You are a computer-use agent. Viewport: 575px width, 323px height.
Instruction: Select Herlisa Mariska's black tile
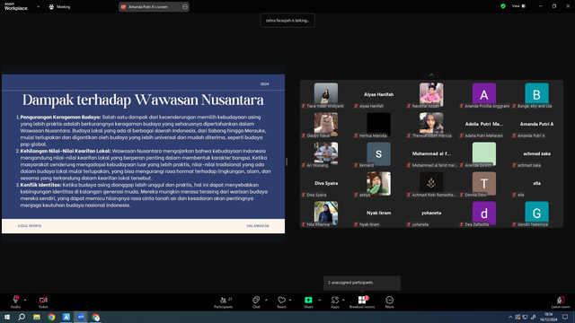378,125
